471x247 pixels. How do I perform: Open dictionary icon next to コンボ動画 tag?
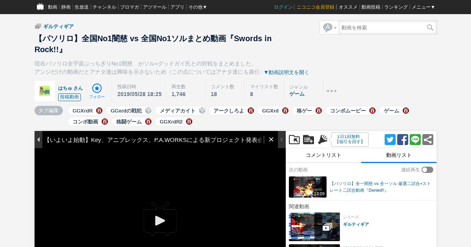point(105,122)
